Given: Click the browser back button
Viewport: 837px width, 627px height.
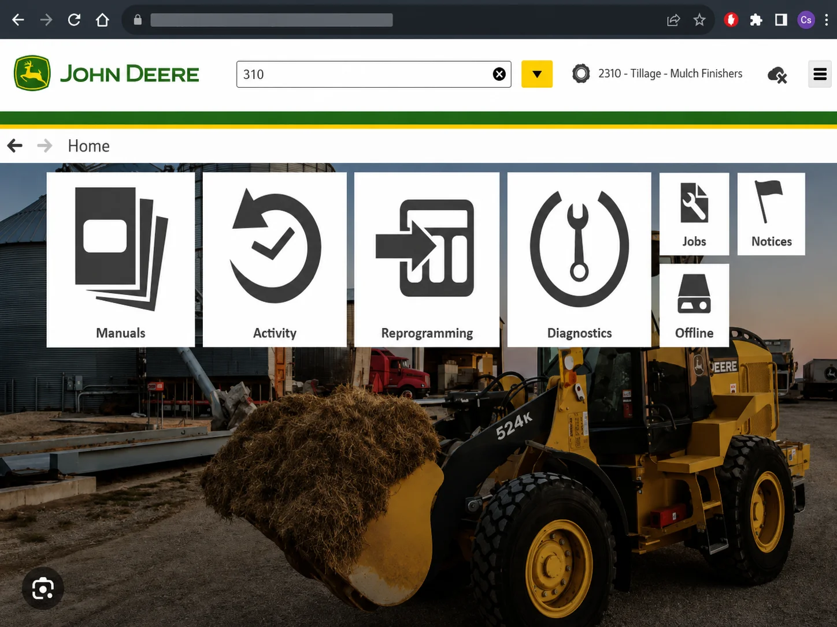Looking at the screenshot, I should tap(18, 20).
